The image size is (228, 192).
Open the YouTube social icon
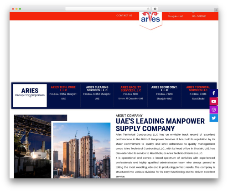point(213,101)
